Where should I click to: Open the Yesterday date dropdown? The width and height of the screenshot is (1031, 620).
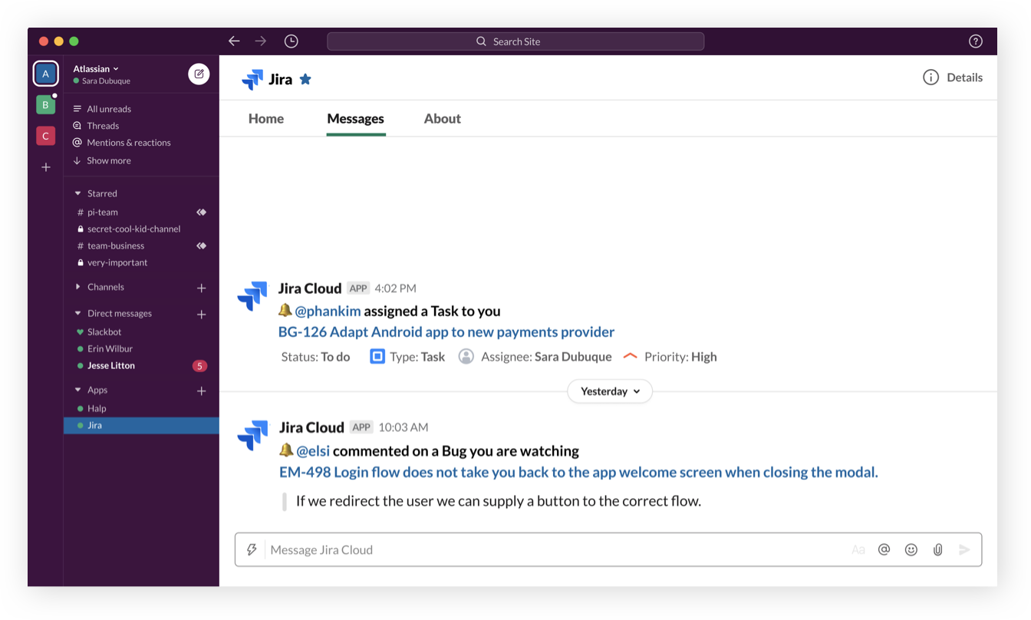(609, 391)
